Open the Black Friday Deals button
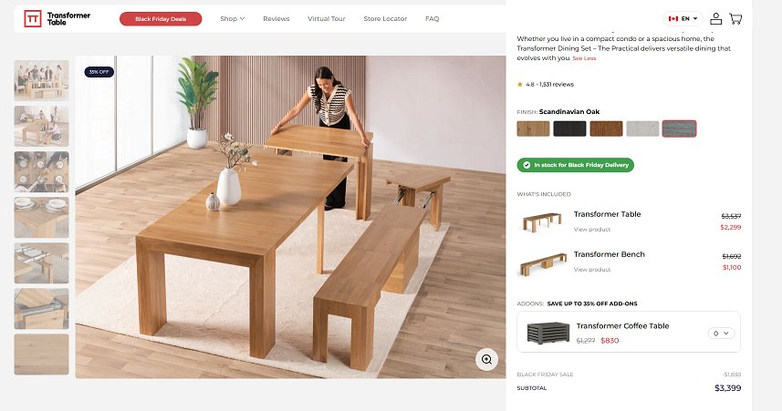Image resolution: width=782 pixels, height=411 pixels. (x=161, y=19)
